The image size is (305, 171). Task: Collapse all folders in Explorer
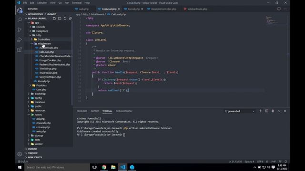70,19
